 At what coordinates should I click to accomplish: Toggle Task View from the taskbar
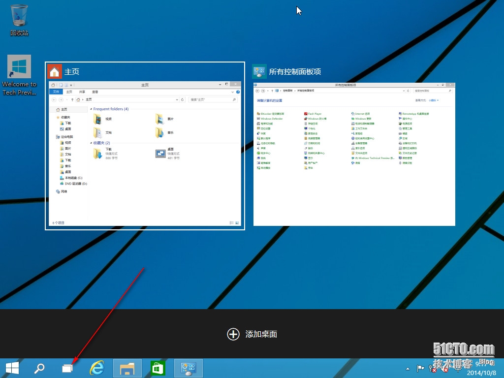(67, 368)
